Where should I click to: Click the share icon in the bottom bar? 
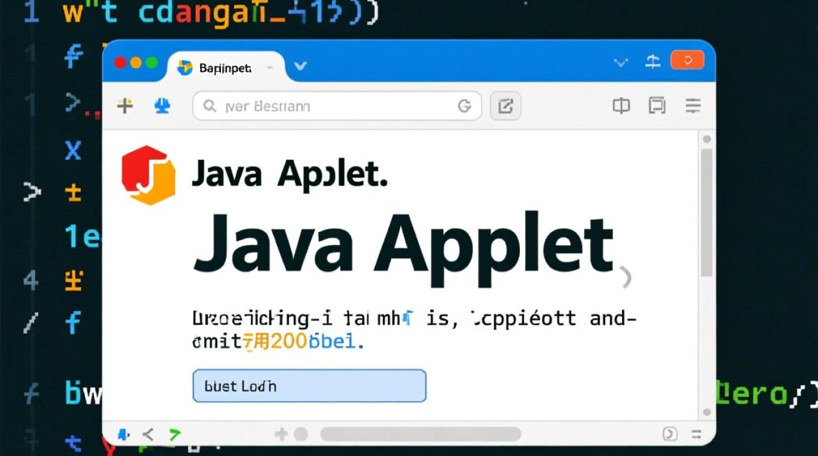(x=148, y=434)
